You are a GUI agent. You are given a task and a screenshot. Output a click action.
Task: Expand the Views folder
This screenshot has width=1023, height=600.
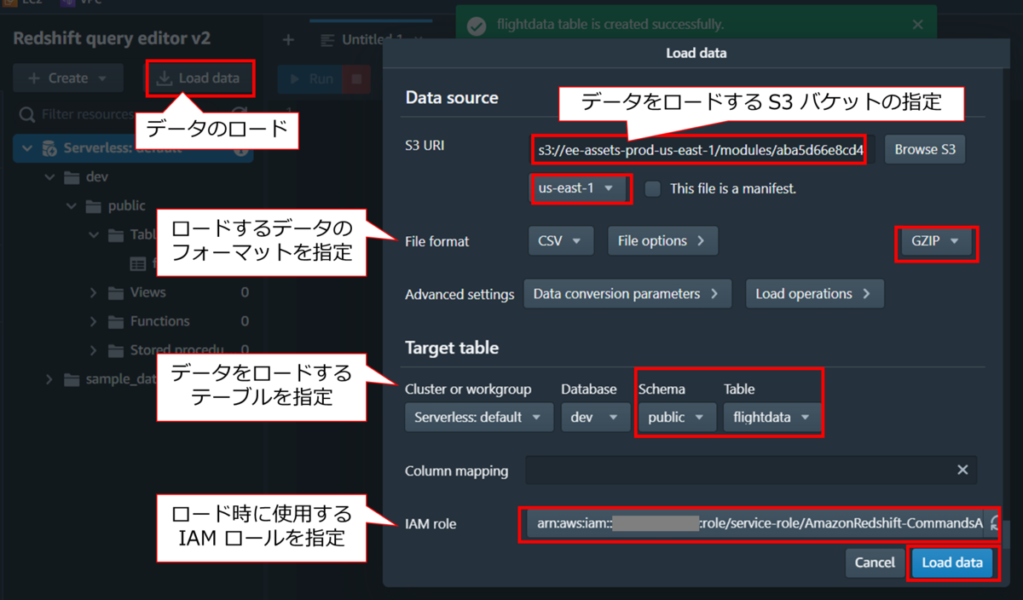94,293
